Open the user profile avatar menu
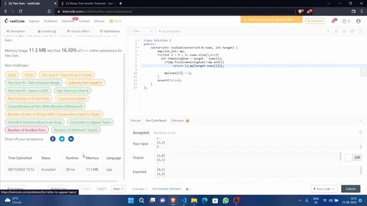The height and width of the screenshot is (206, 367). tap(358, 21)
